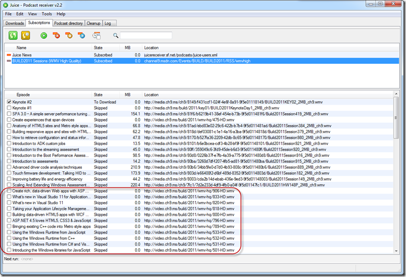406x277 pixels.
Task: Open the scheduler clock icon
Action: (97, 36)
